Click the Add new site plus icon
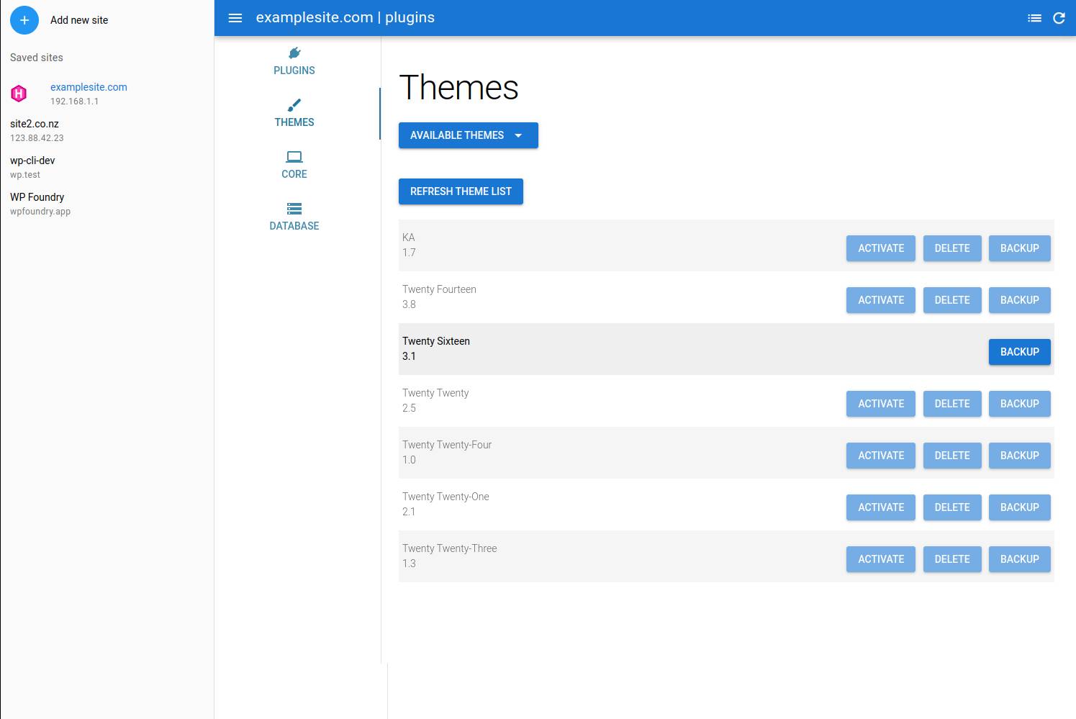The image size is (1076, 719). point(24,20)
